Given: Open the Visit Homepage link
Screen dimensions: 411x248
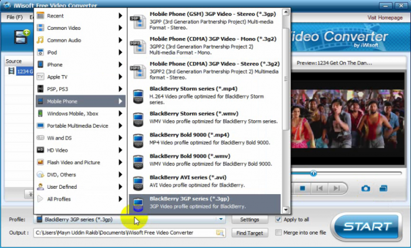Looking at the screenshot, I should pyautogui.click(x=385, y=18).
